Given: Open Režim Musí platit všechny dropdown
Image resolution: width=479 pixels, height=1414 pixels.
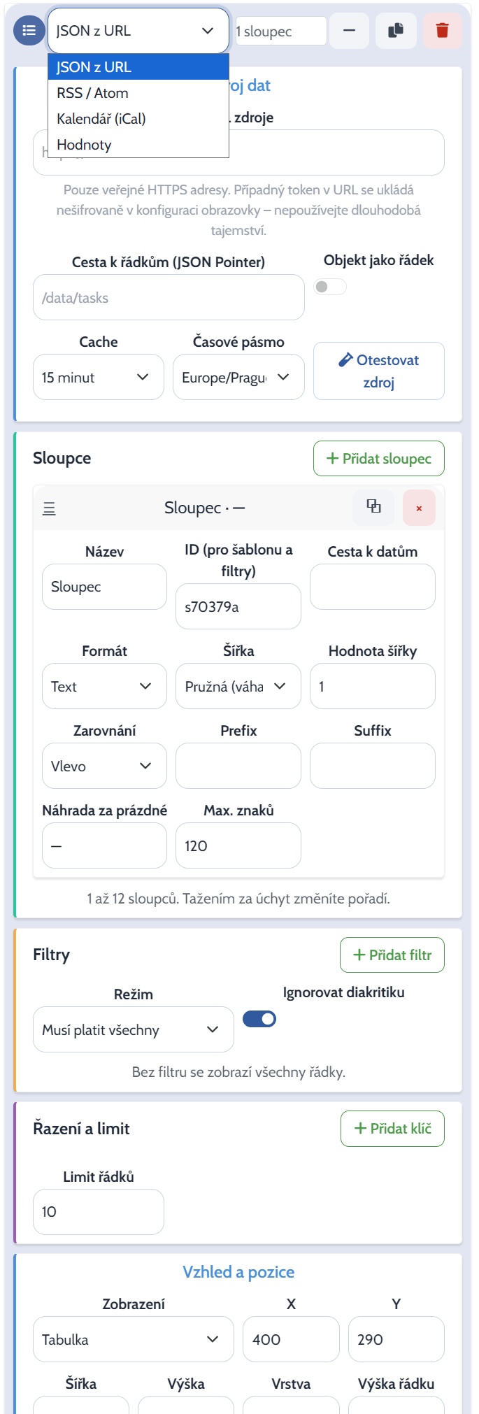Looking at the screenshot, I should 134,1029.
